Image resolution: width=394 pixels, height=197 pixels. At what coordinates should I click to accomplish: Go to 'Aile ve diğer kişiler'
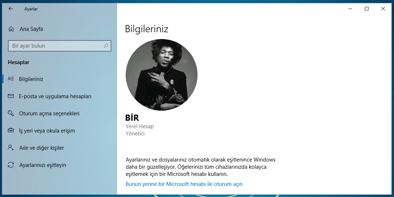41,148
